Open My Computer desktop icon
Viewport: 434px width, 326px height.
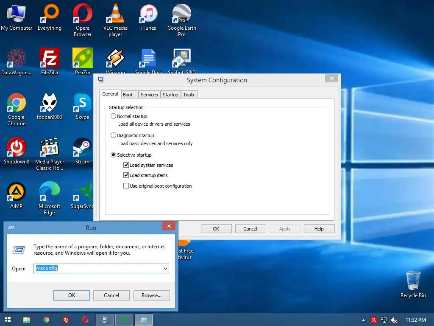coord(17,17)
